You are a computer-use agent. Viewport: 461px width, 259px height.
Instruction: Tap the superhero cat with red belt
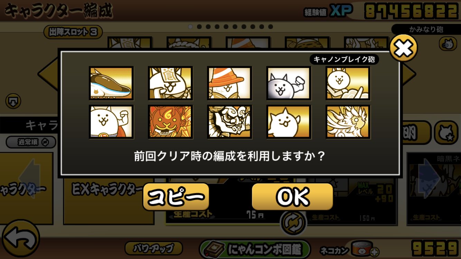click(x=111, y=122)
